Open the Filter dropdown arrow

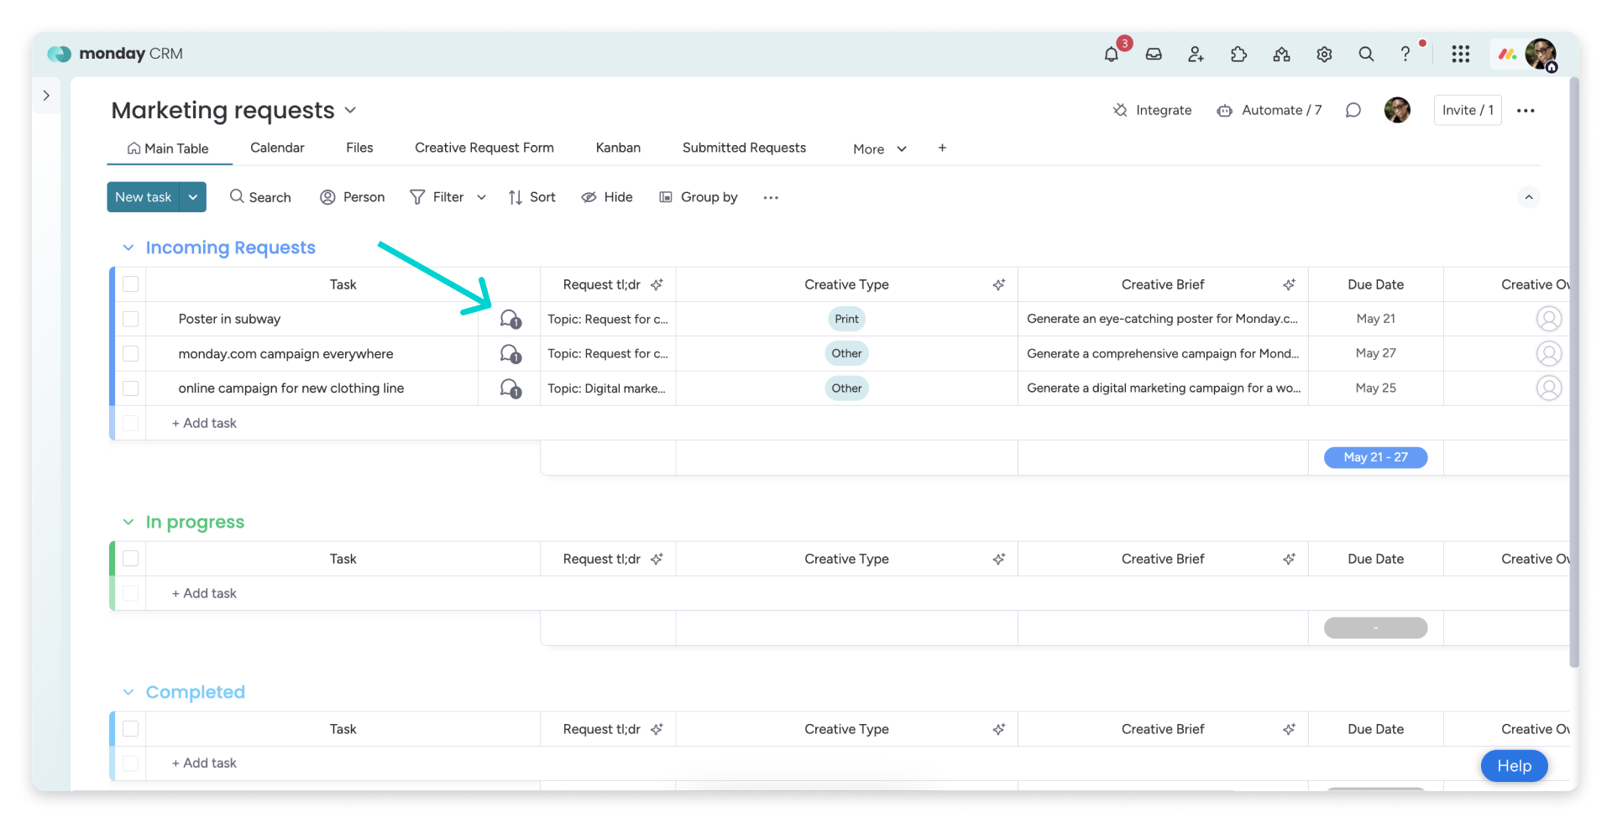coord(481,197)
